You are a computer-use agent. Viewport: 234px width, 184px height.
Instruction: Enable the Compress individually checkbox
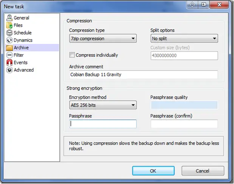72,55
